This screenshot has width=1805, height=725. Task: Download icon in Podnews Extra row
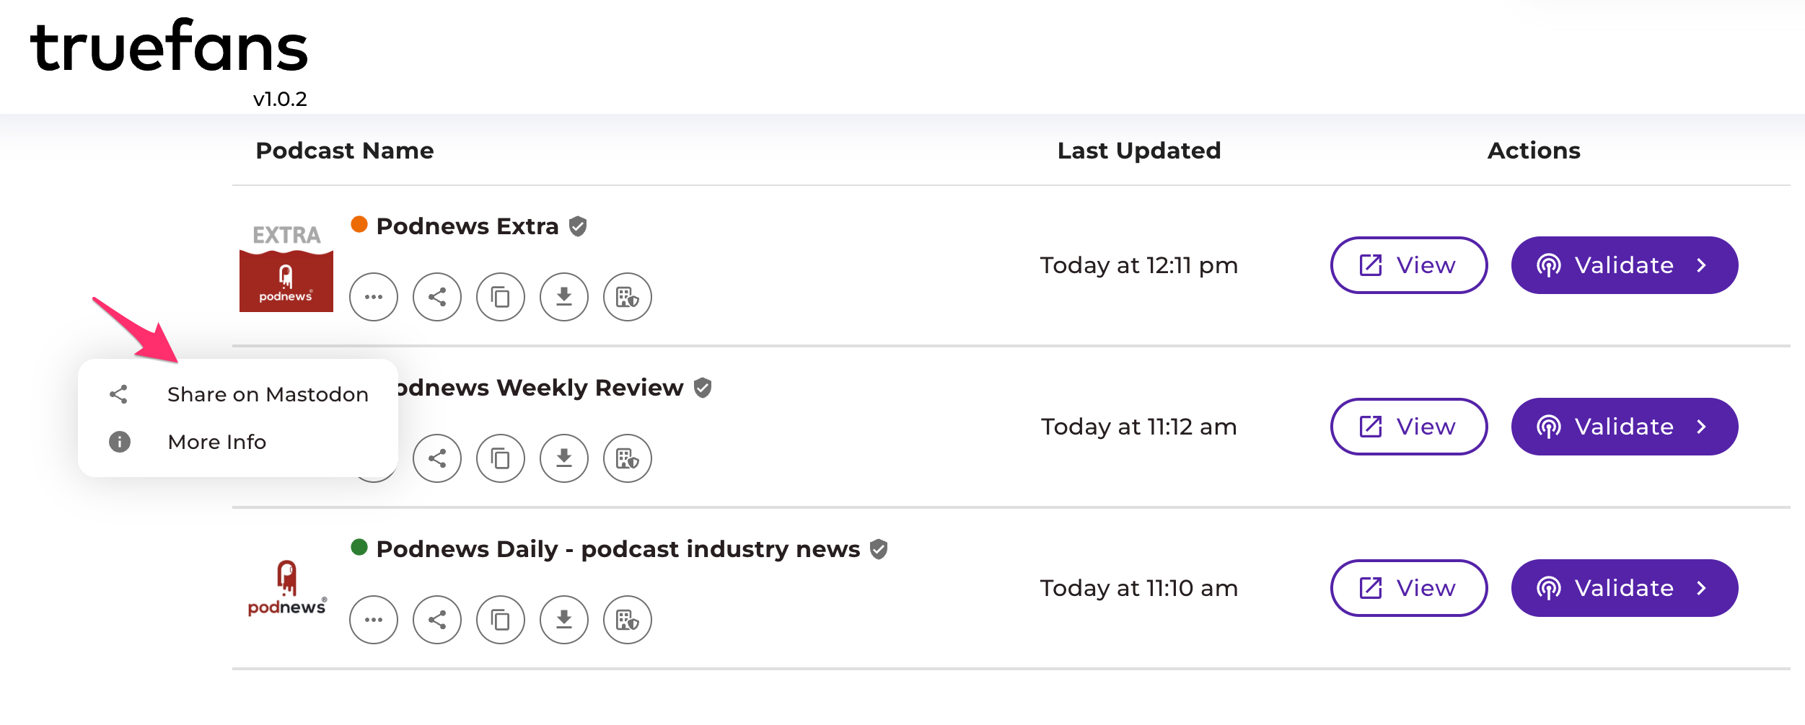[564, 297]
